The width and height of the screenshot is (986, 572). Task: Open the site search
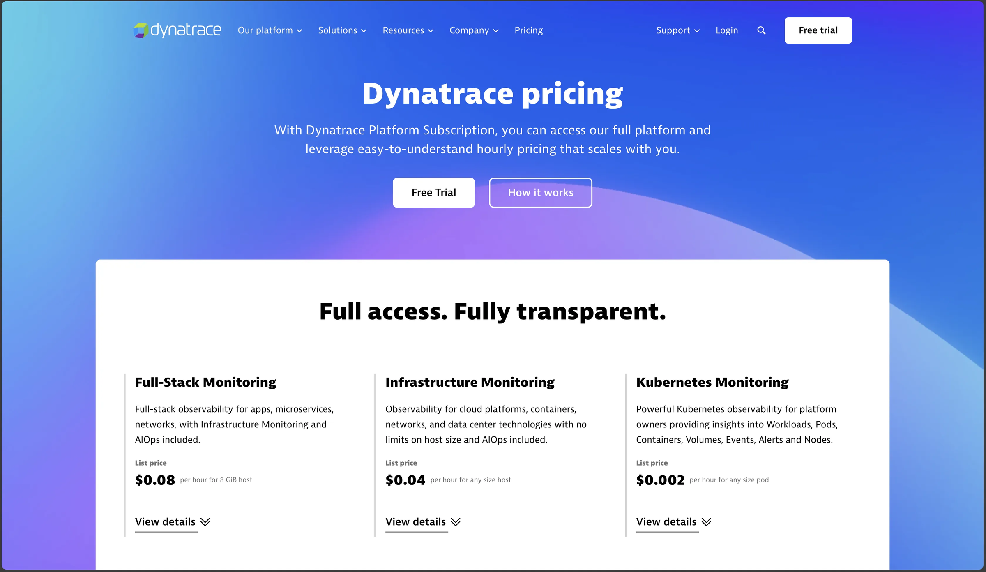coord(761,30)
